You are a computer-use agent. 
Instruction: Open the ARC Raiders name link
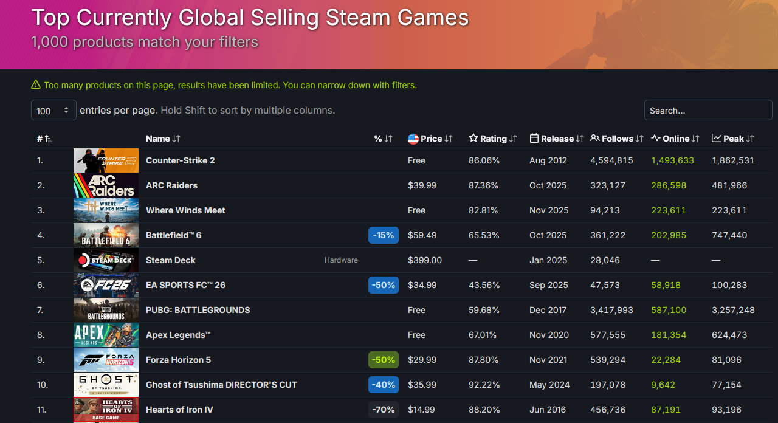(x=171, y=185)
